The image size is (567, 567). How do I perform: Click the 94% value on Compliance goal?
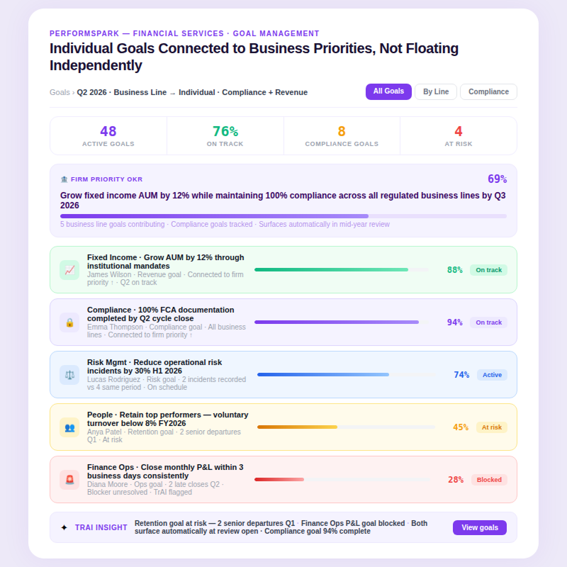tap(454, 322)
